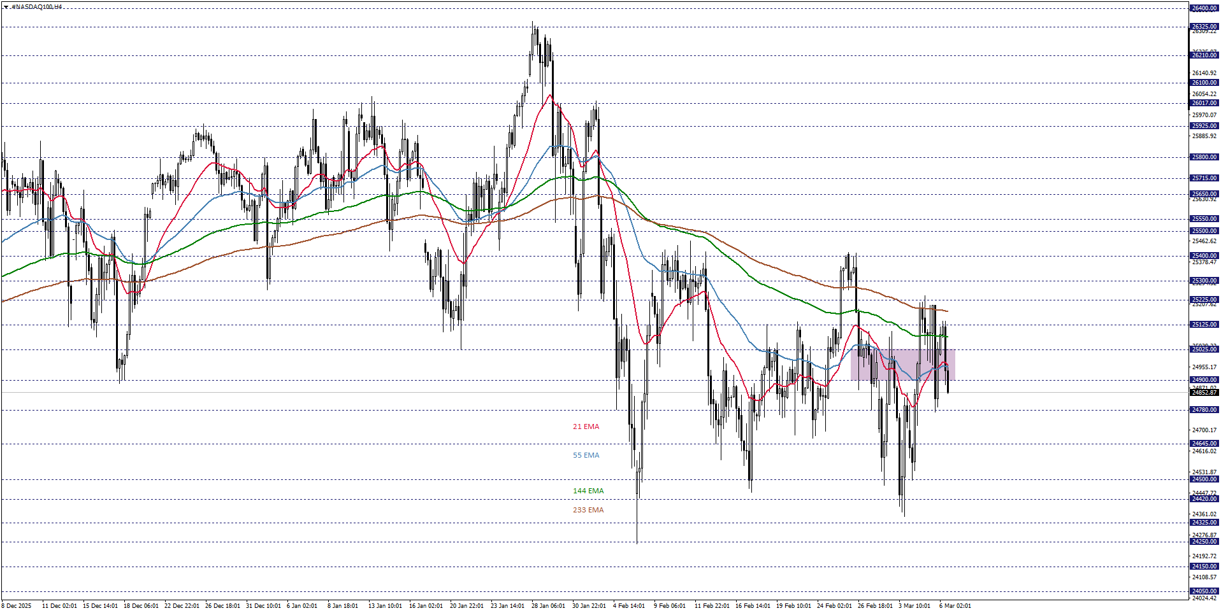Image resolution: width=1221 pixels, height=613 pixels.
Task: Select the 25650.00 price level tag
Action: (x=1204, y=192)
